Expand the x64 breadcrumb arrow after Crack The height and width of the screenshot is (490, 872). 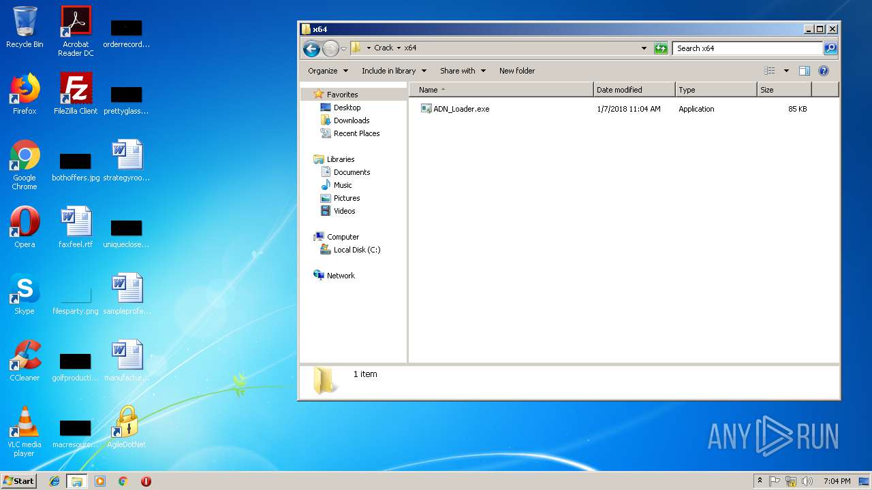tap(399, 48)
